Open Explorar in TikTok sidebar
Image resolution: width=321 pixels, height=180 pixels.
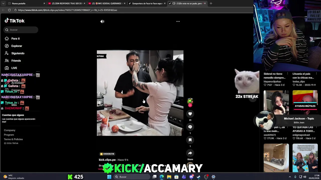pyautogui.click(x=17, y=46)
